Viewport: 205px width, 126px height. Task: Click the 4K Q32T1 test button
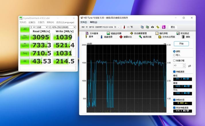click(25, 45)
